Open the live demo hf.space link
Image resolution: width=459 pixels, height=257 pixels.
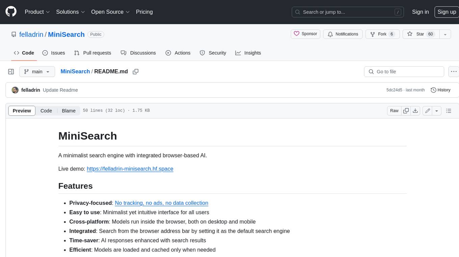click(130, 169)
